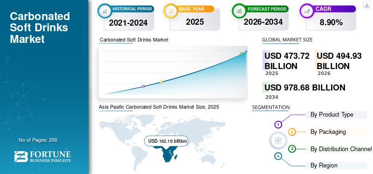Click the orange marker on the growth curve
Viewport: 373px width, 174px height.
(x=161, y=82)
